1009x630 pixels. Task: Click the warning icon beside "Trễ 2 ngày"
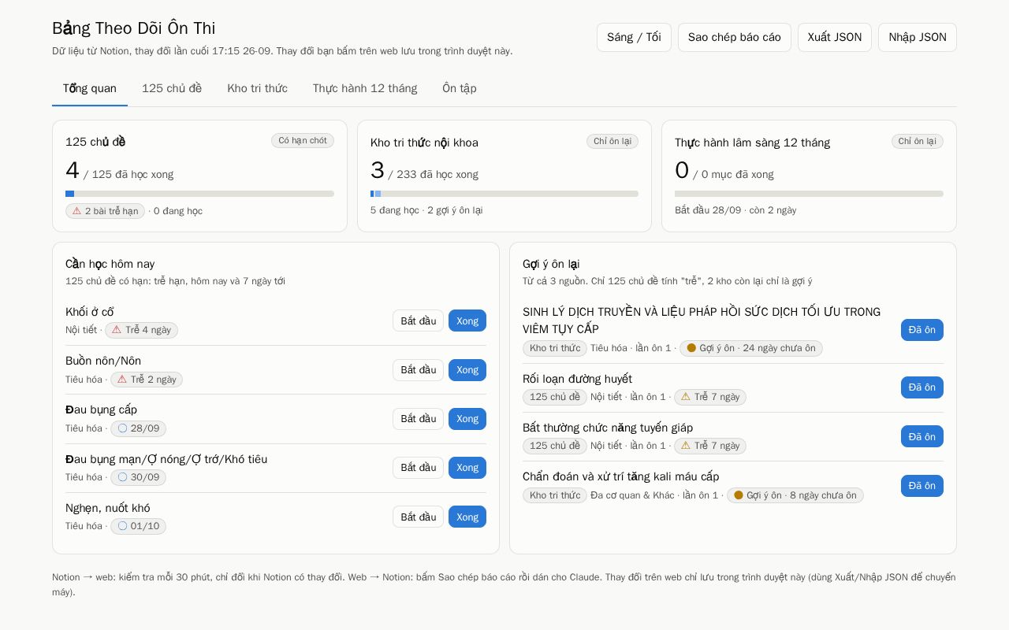pyautogui.click(x=122, y=380)
